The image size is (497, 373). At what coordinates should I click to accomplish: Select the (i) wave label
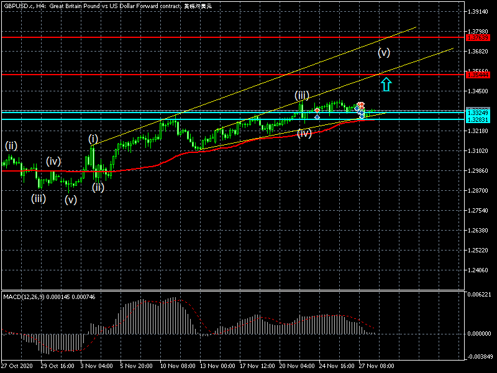[93, 139]
